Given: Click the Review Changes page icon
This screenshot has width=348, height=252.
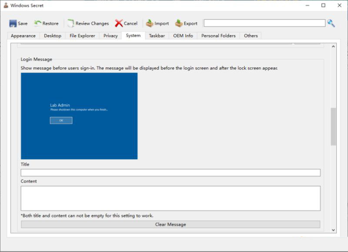Looking at the screenshot, I should click(70, 23).
